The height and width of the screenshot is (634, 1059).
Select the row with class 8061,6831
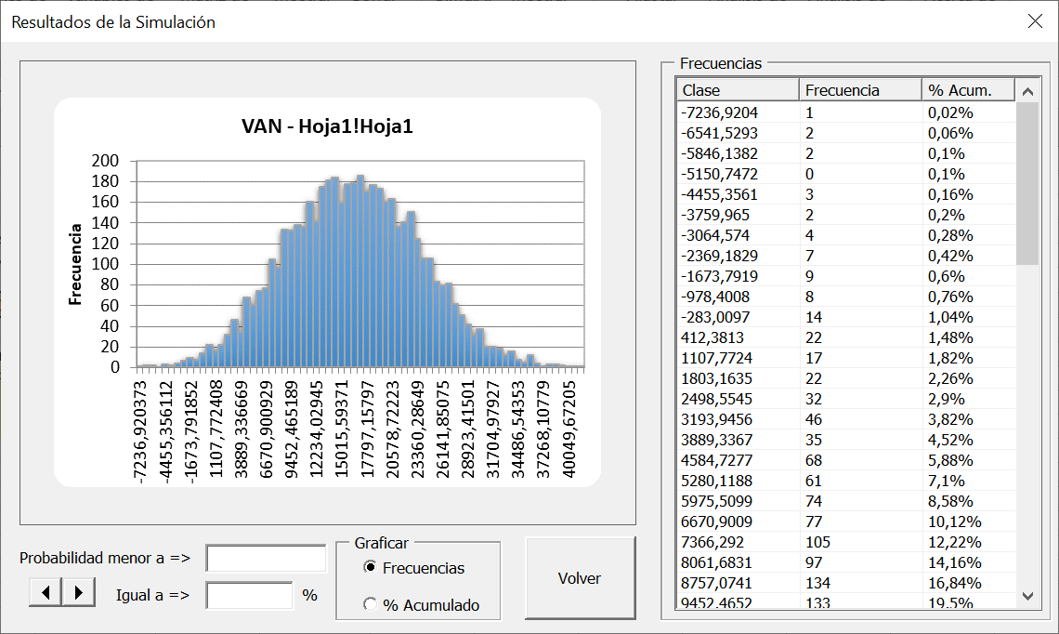[846, 562]
